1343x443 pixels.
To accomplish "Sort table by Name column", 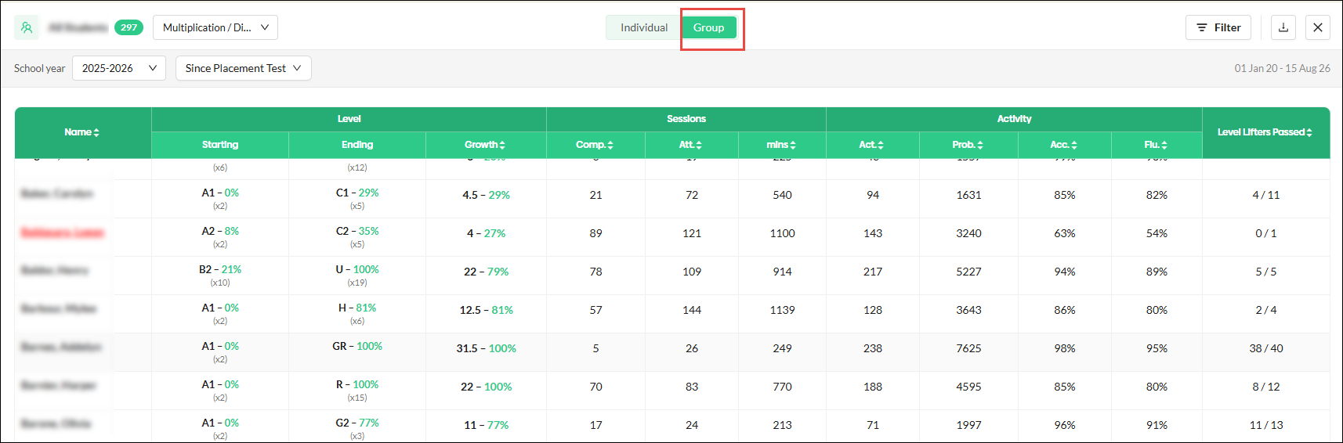I will (x=82, y=132).
